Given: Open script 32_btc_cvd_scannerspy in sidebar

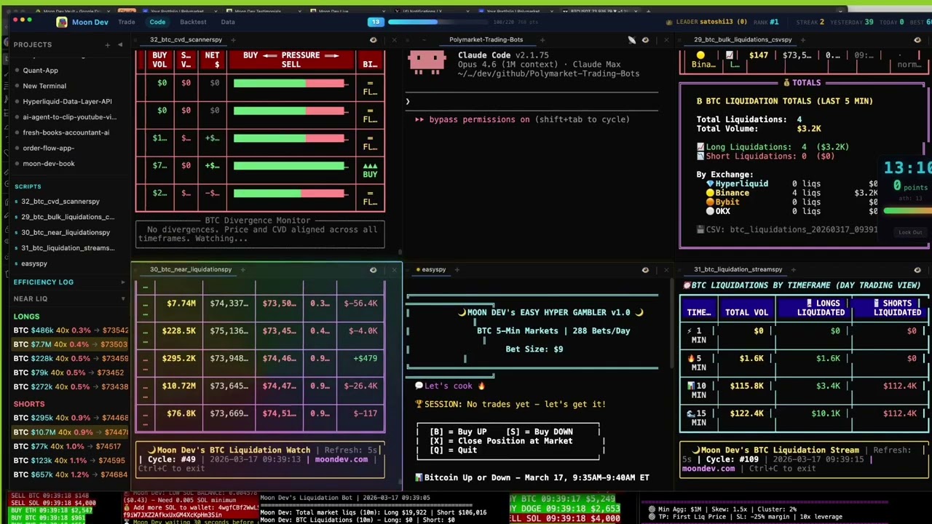Looking at the screenshot, I should coord(60,201).
